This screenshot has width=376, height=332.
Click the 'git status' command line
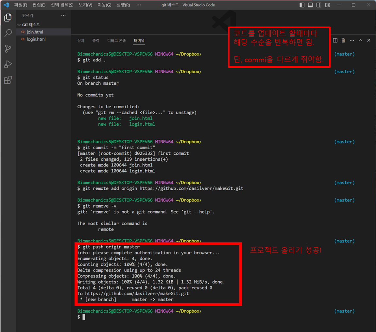[x=93, y=78]
